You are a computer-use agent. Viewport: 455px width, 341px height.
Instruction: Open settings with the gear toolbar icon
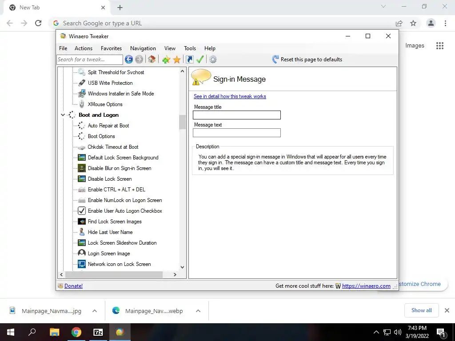click(213, 59)
